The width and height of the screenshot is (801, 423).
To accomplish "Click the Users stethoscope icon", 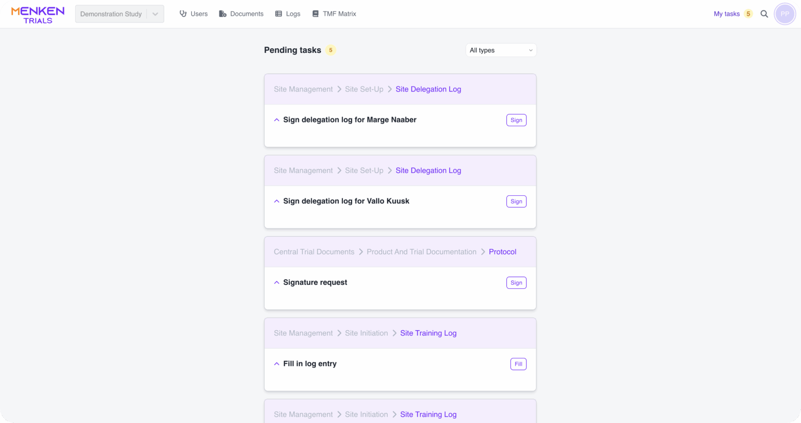I will tap(183, 14).
